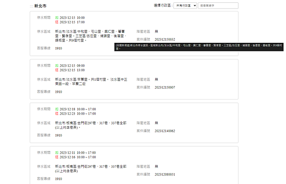Click 案件編號 label beside 202312150032
The width and height of the screenshot is (286, 184).
[x=143, y=39]
